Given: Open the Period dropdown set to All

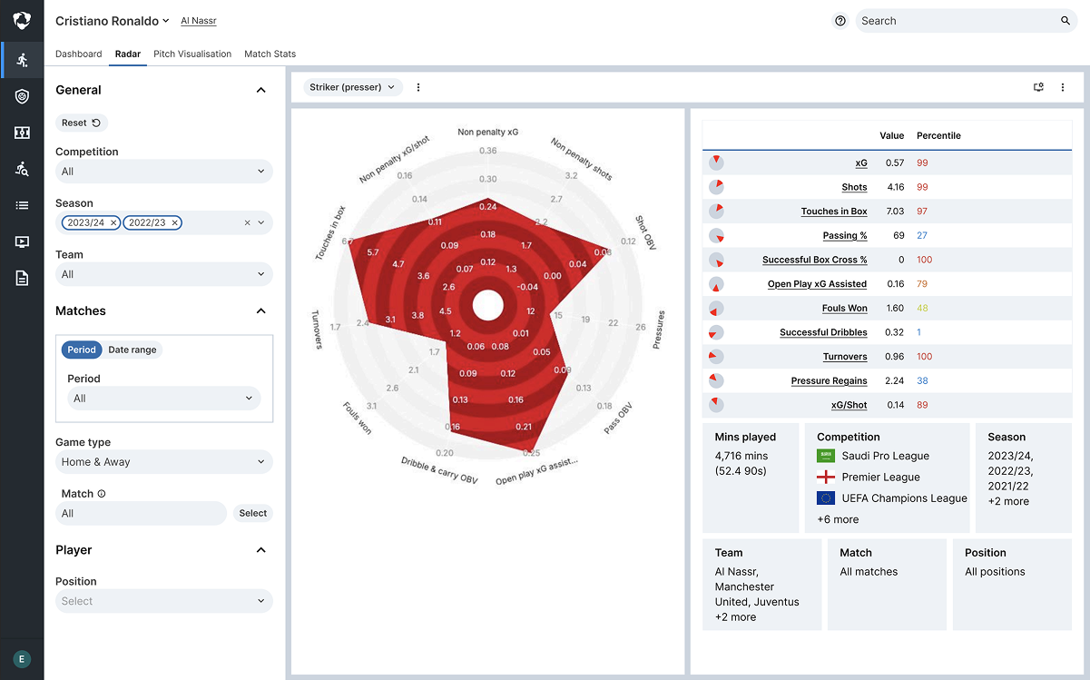Looking at the screenshot, I should point(163,399).
